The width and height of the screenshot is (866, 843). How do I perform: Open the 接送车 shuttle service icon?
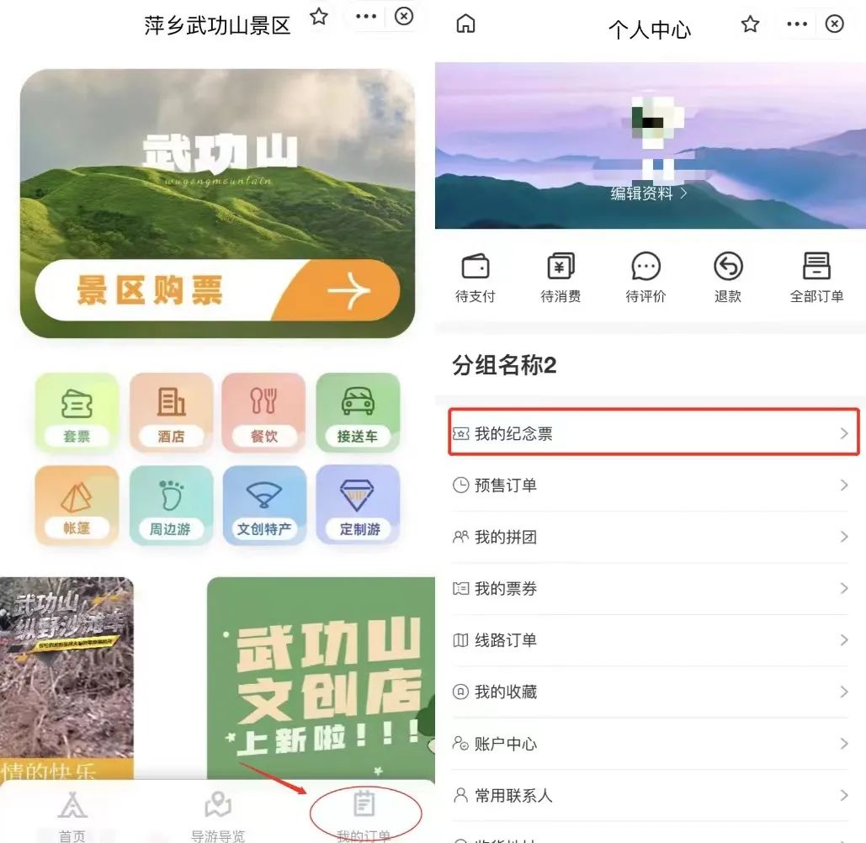pos(358,412)
